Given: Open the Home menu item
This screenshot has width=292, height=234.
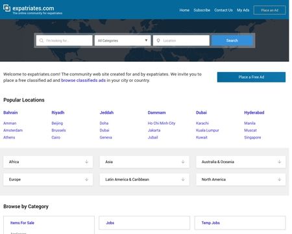Looking at the screenshot, I should [184, 10].
